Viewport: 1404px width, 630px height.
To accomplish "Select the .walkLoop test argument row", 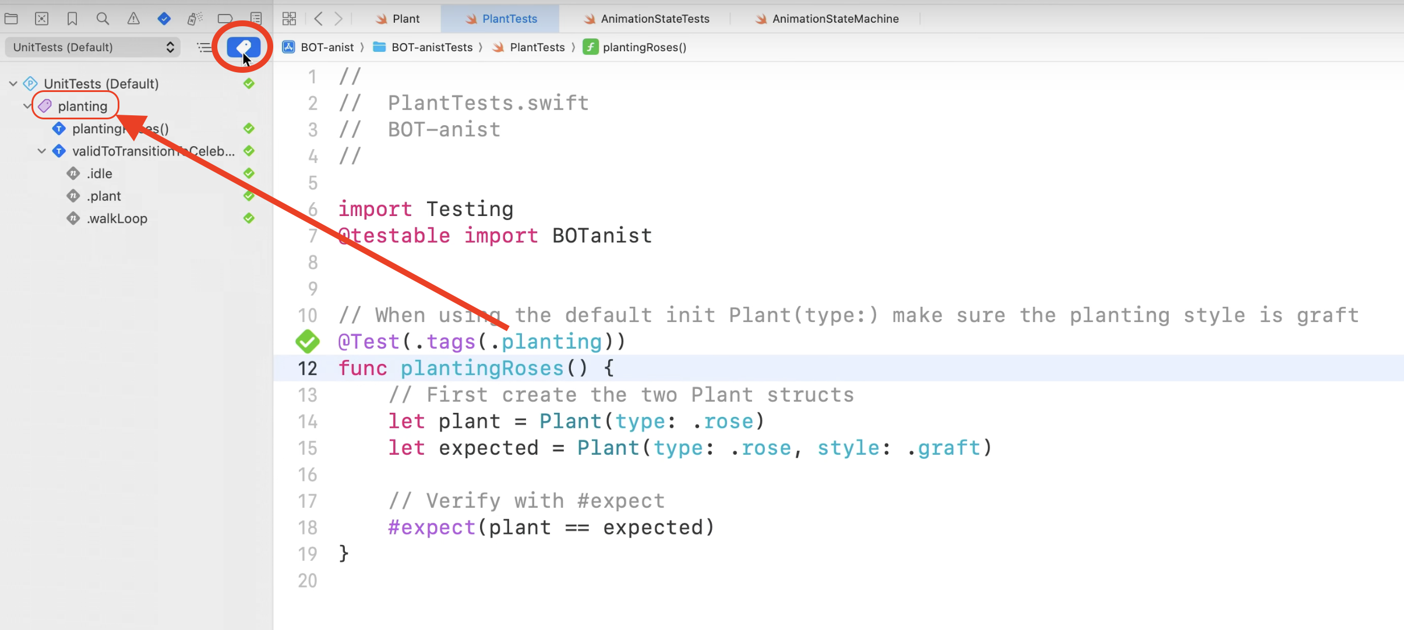I will 117,219.
